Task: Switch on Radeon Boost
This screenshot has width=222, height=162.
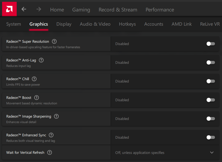Action: (211, 100)
